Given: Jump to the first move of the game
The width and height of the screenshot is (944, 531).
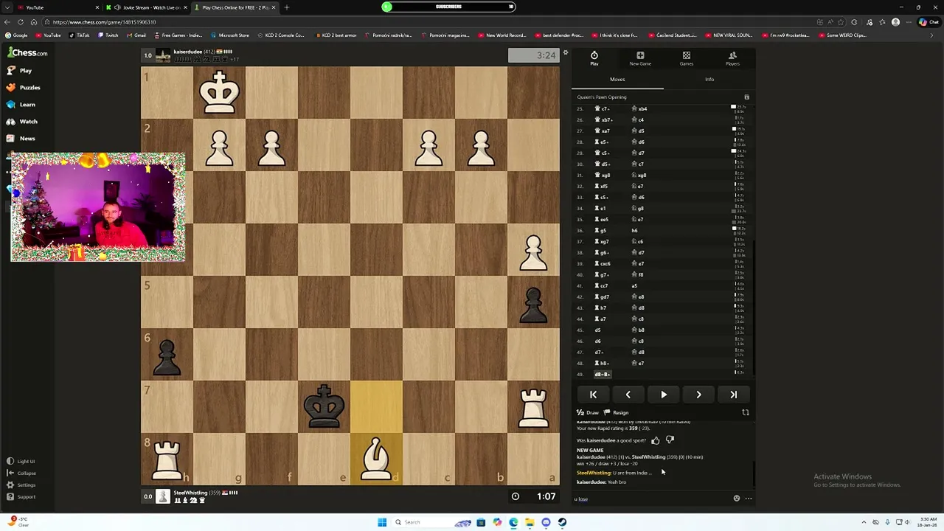Looking at the screenshot, I should 593,395.
